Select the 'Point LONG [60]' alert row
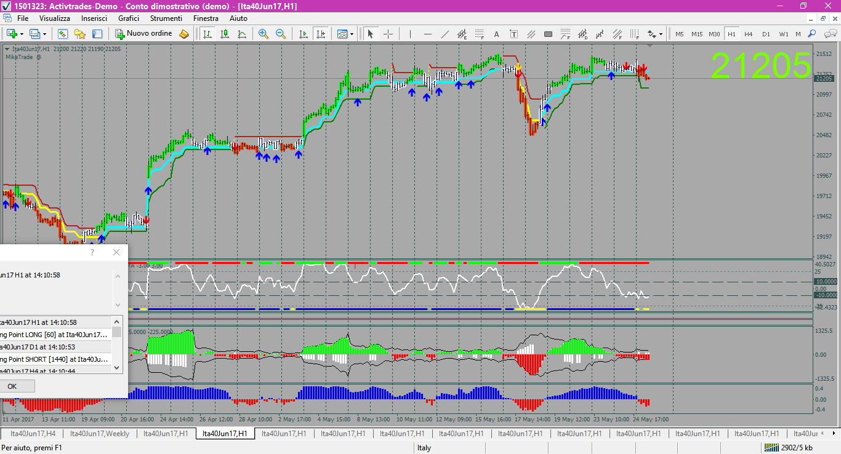This screenshot has width=841, height=454. (x=55, y=334)
